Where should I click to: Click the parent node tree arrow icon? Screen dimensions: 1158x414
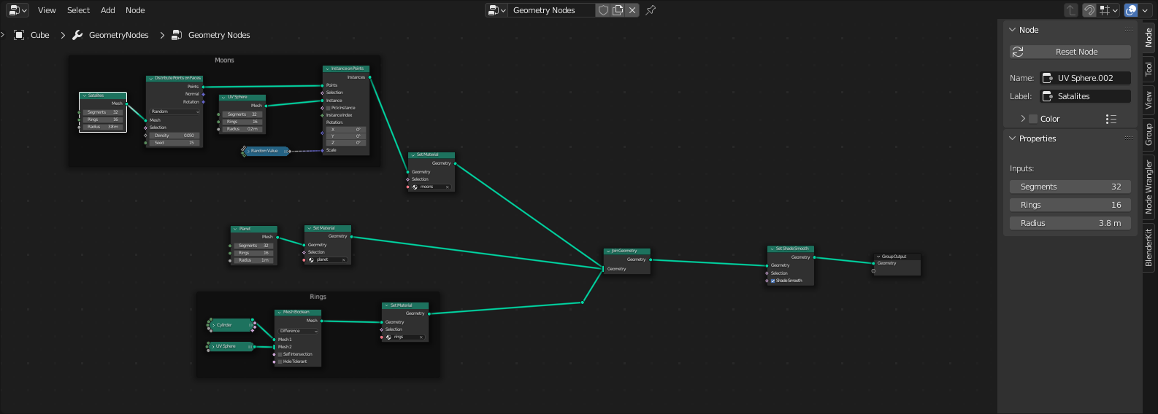[1071, 10]
